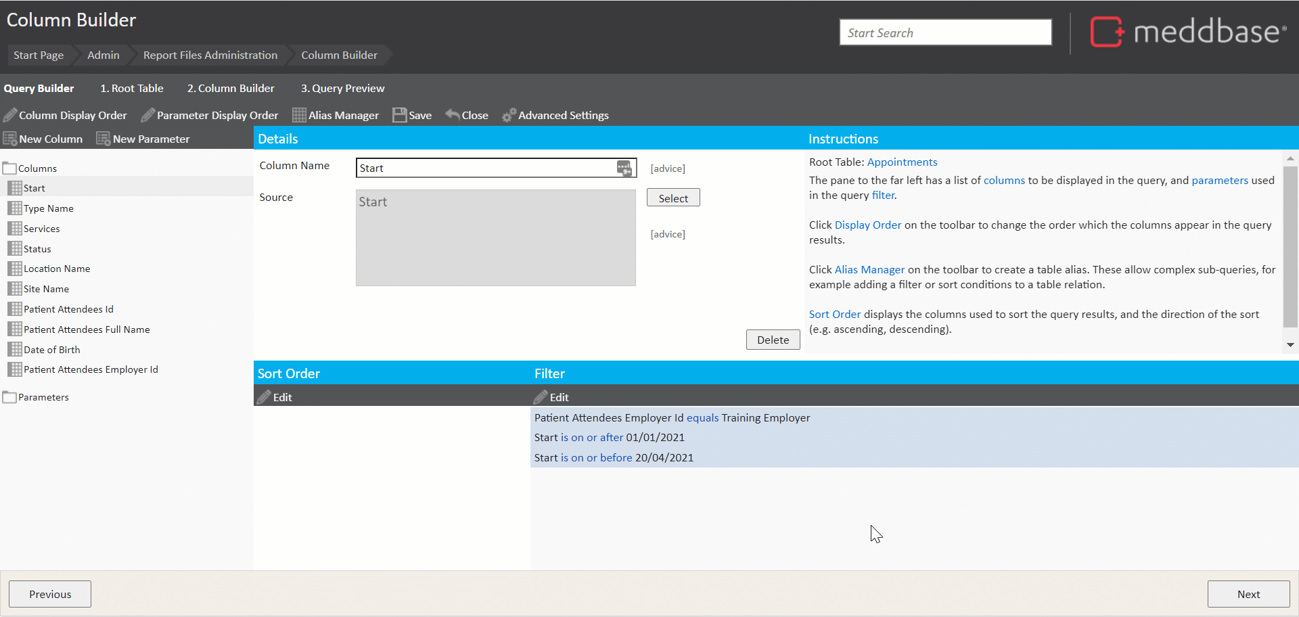The width and height of the screenshot is (1299, 617).
Task: Click the Close arrow icon
Action: point(453,115)
